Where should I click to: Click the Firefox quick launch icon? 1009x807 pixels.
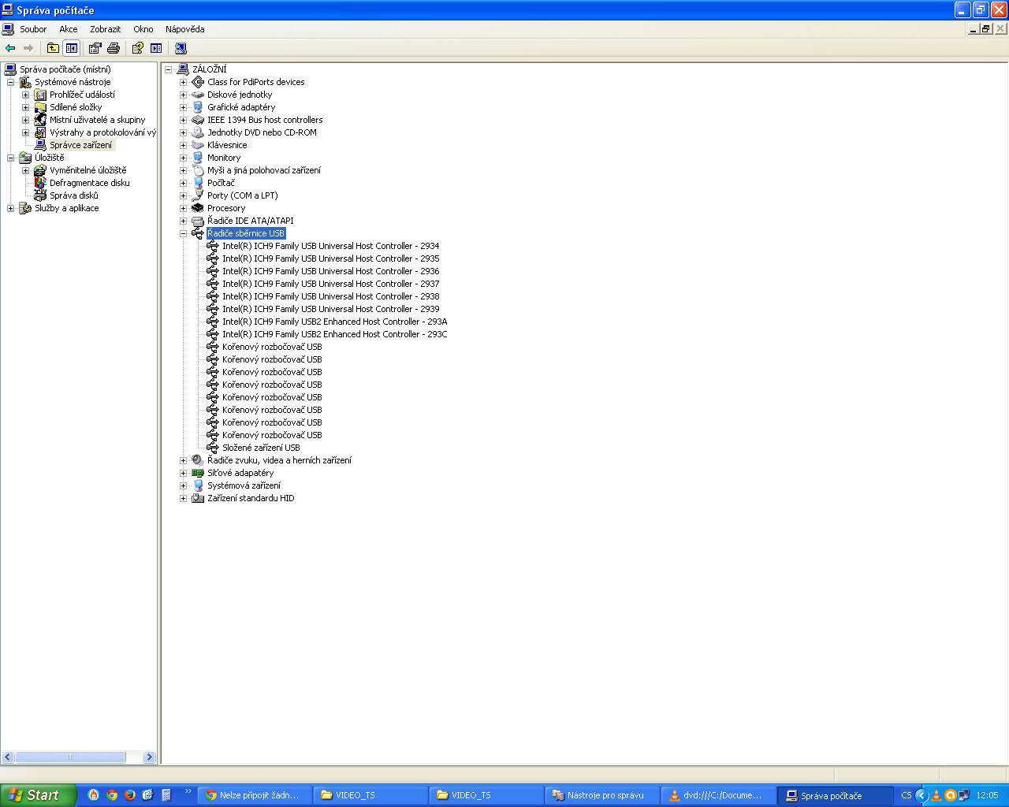click(130, 795)
